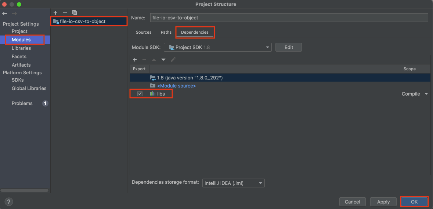Click the problems count badge
The width and height of the screenshot is (433, 209).
(x=45, y=104)
